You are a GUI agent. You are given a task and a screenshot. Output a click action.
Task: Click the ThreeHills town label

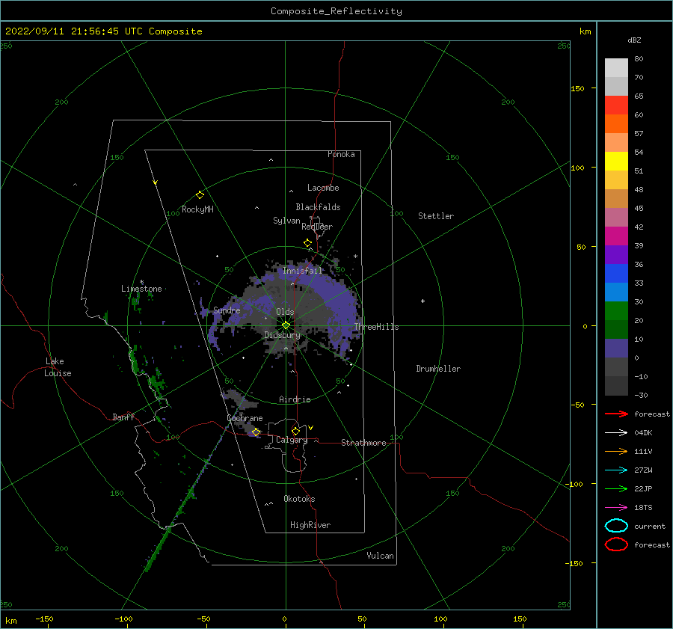[x=376, y=327]
